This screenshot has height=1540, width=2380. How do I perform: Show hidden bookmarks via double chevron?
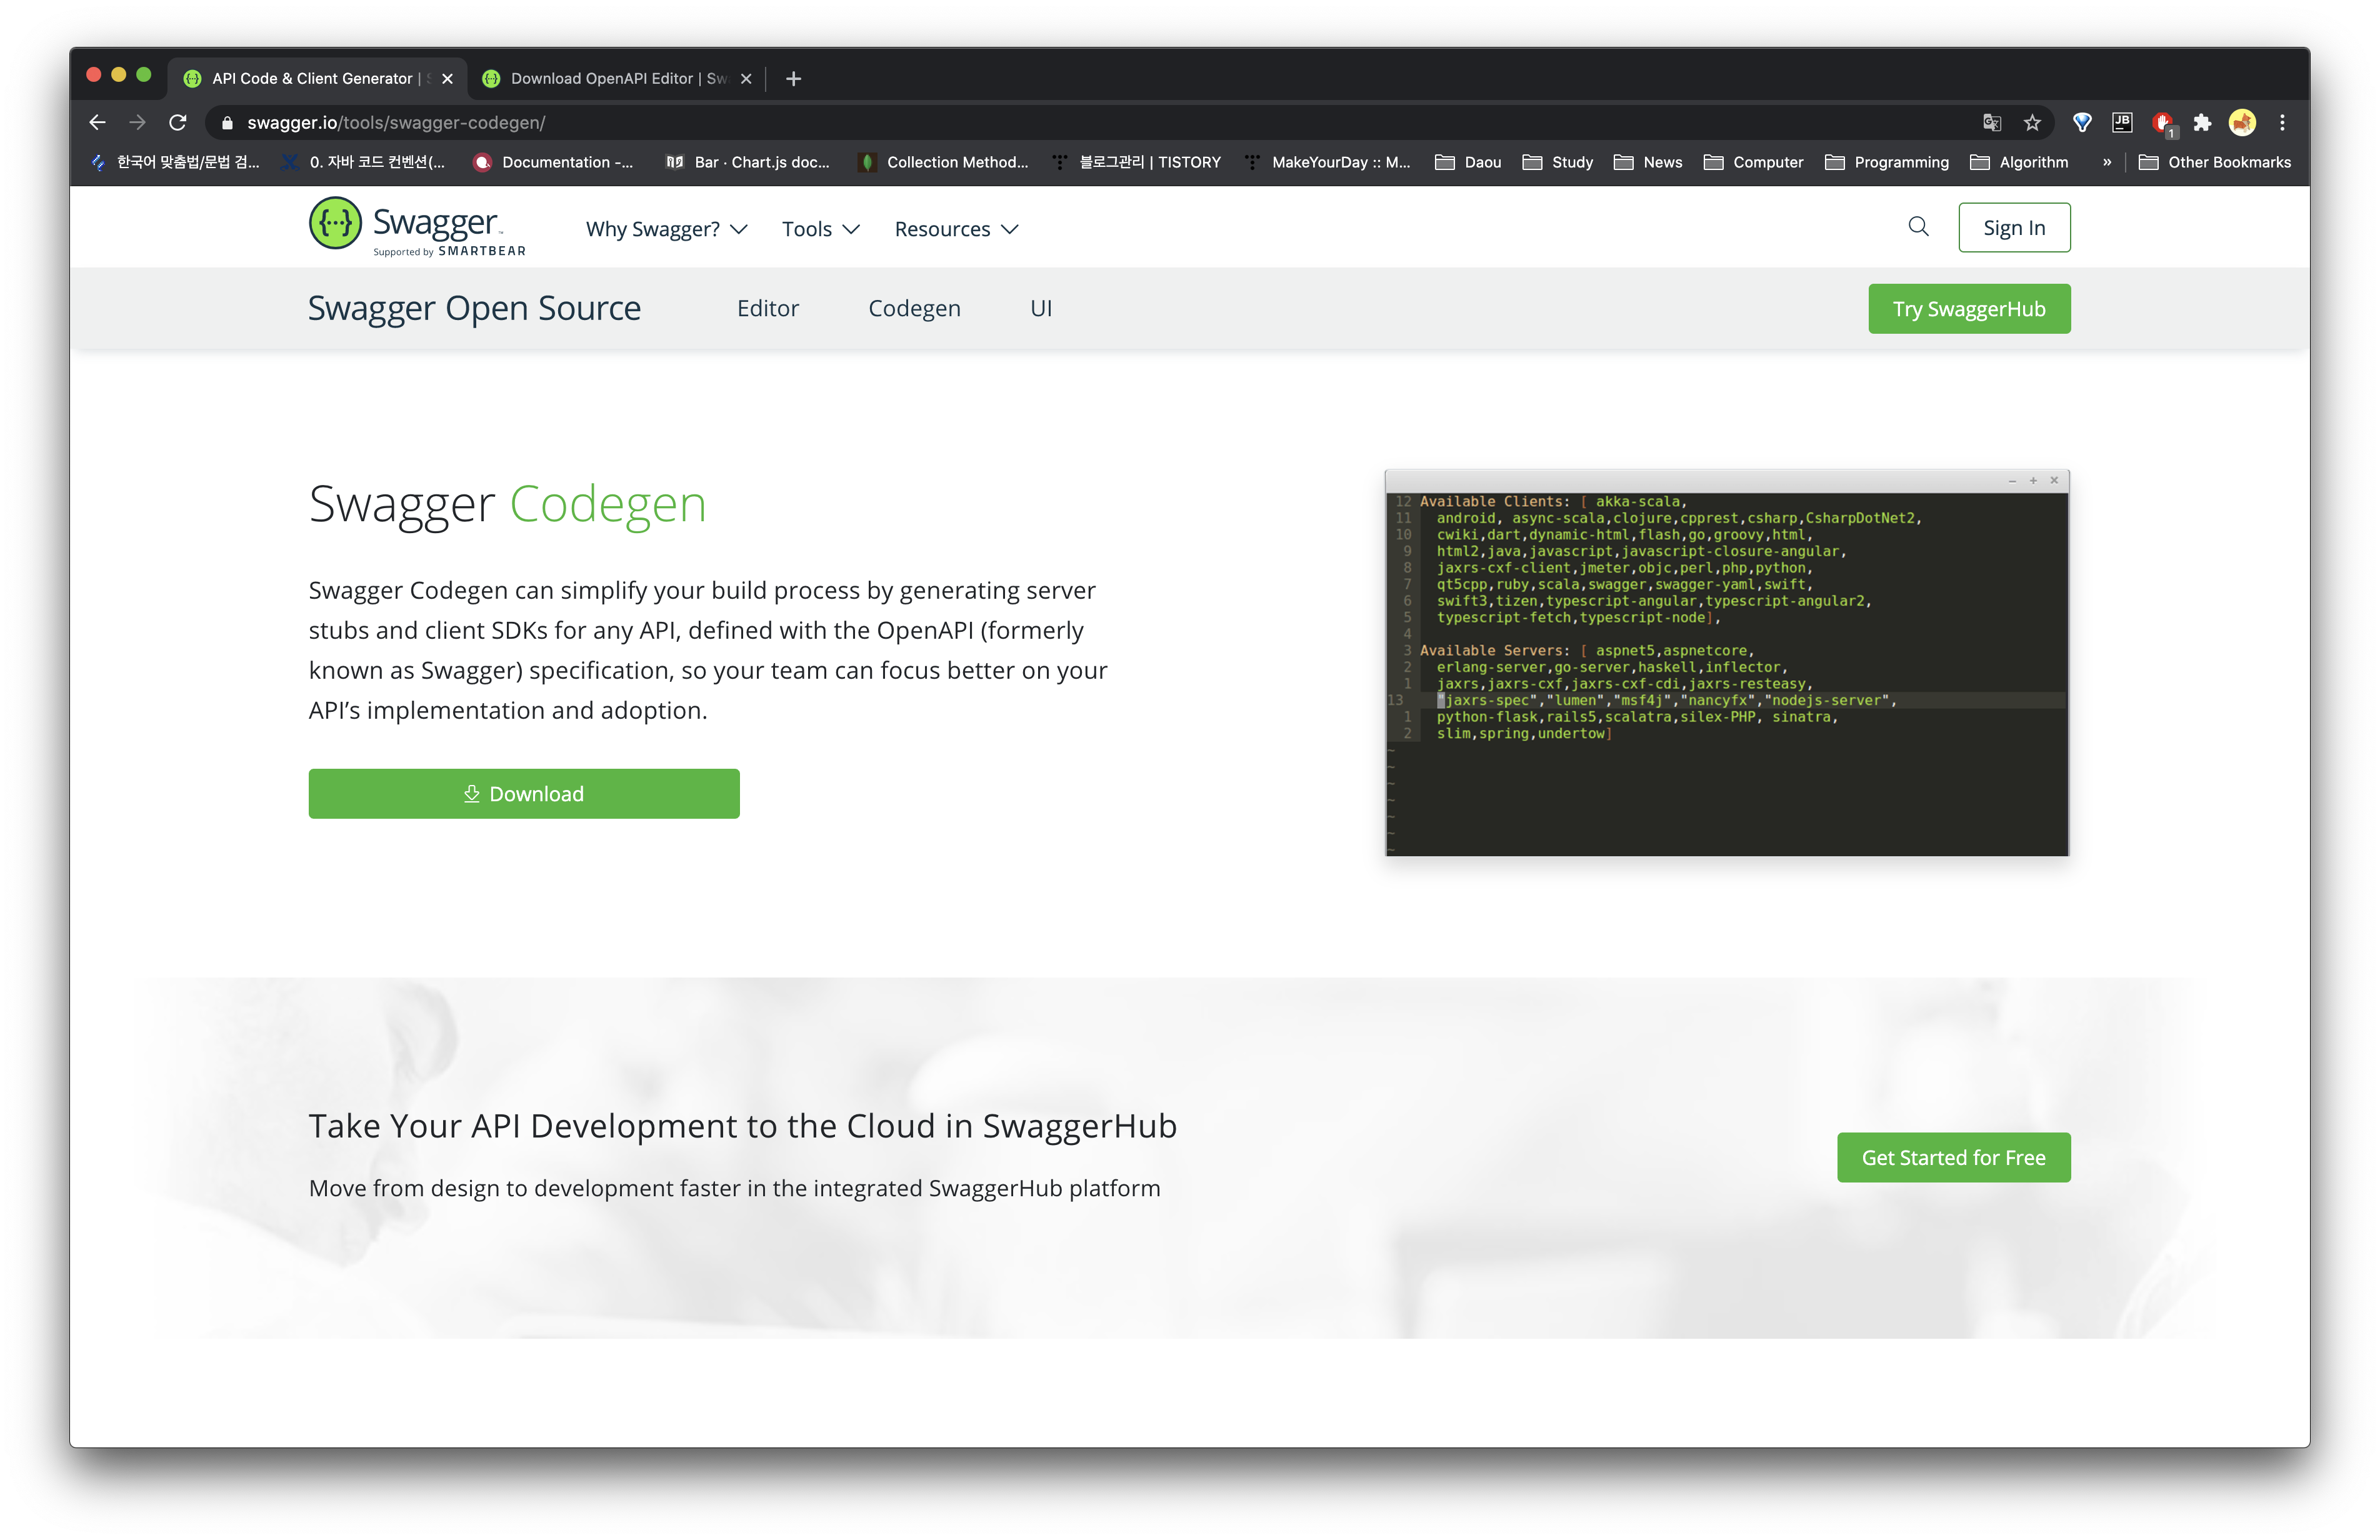click(x=2106, y=162)
